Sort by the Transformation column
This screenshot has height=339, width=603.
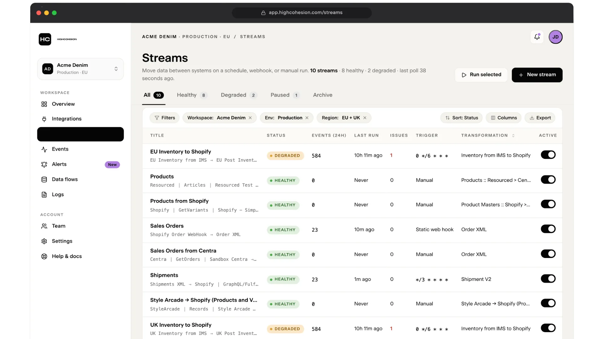coord(488,136)
